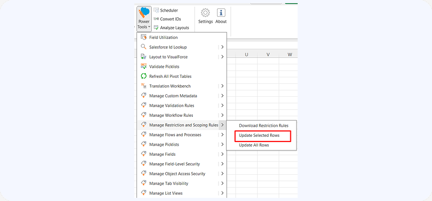
Task: Expand Manage Field-Level Security submenu arrow
Action: [x=222, y=164]
